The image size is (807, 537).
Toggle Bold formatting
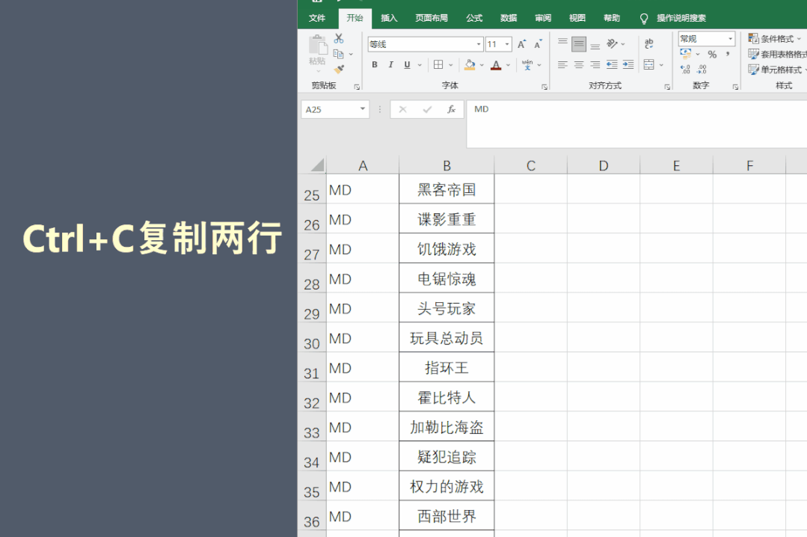[375, 65]
